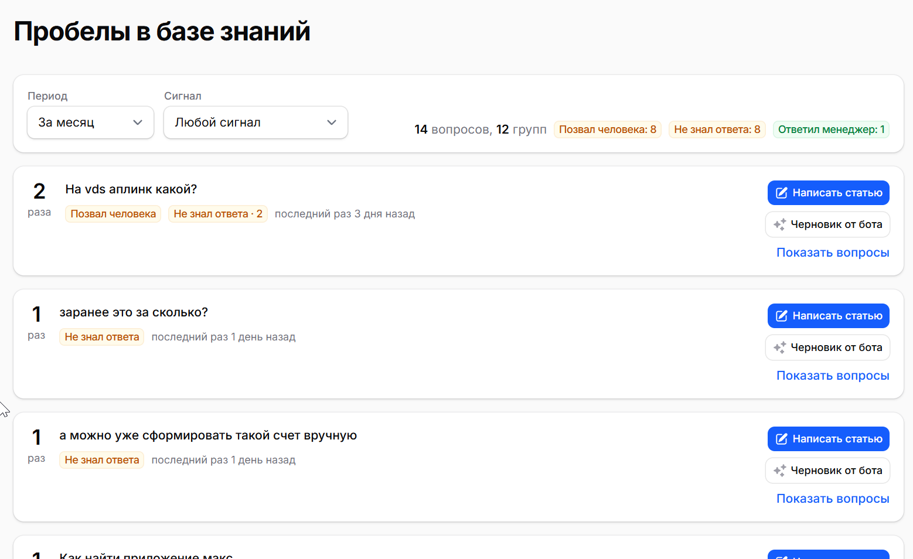Click the 'Позвал человека: 8' summary badge
Screen dimensions: 913x559
click(x=608, y=129)
